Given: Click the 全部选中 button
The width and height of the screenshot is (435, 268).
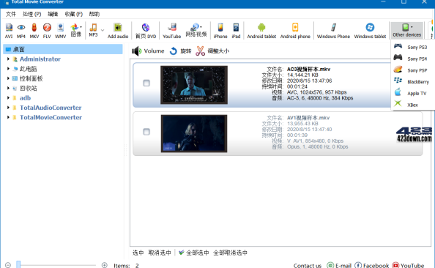Looking at the screenshot, I should click(x=194, y=253).
